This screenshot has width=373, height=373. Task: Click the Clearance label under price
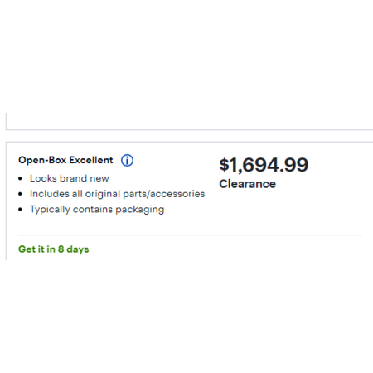[247, 184]
